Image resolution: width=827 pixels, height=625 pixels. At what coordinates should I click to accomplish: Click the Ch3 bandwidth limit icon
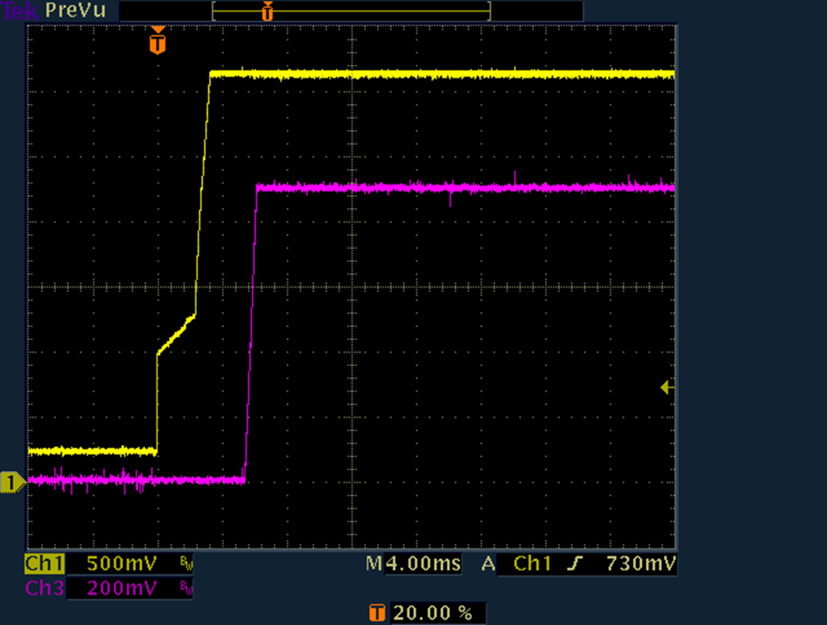[x=185, y=588]
